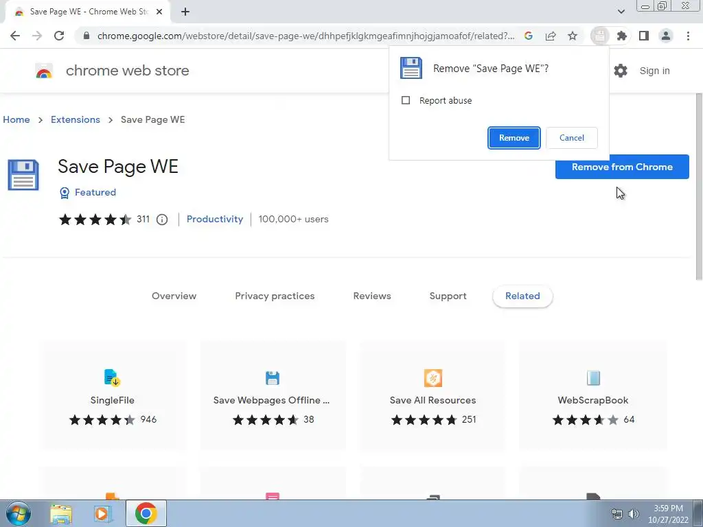Open a new tab with plus button
The height and width of the screenshot is (527, 703).
tap(185, 12)
